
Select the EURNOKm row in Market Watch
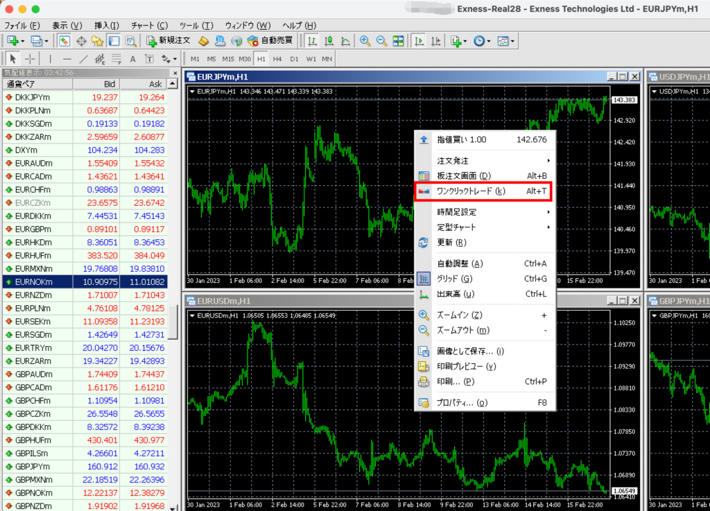coord(85,282)
